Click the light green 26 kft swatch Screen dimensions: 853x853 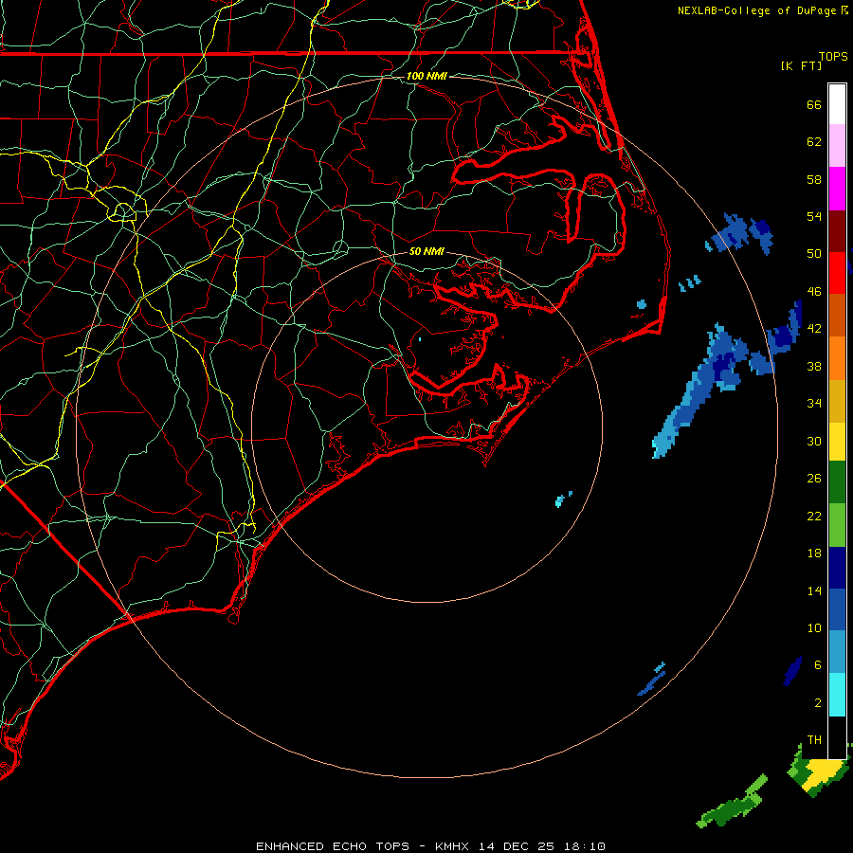(x=837, y=525)
